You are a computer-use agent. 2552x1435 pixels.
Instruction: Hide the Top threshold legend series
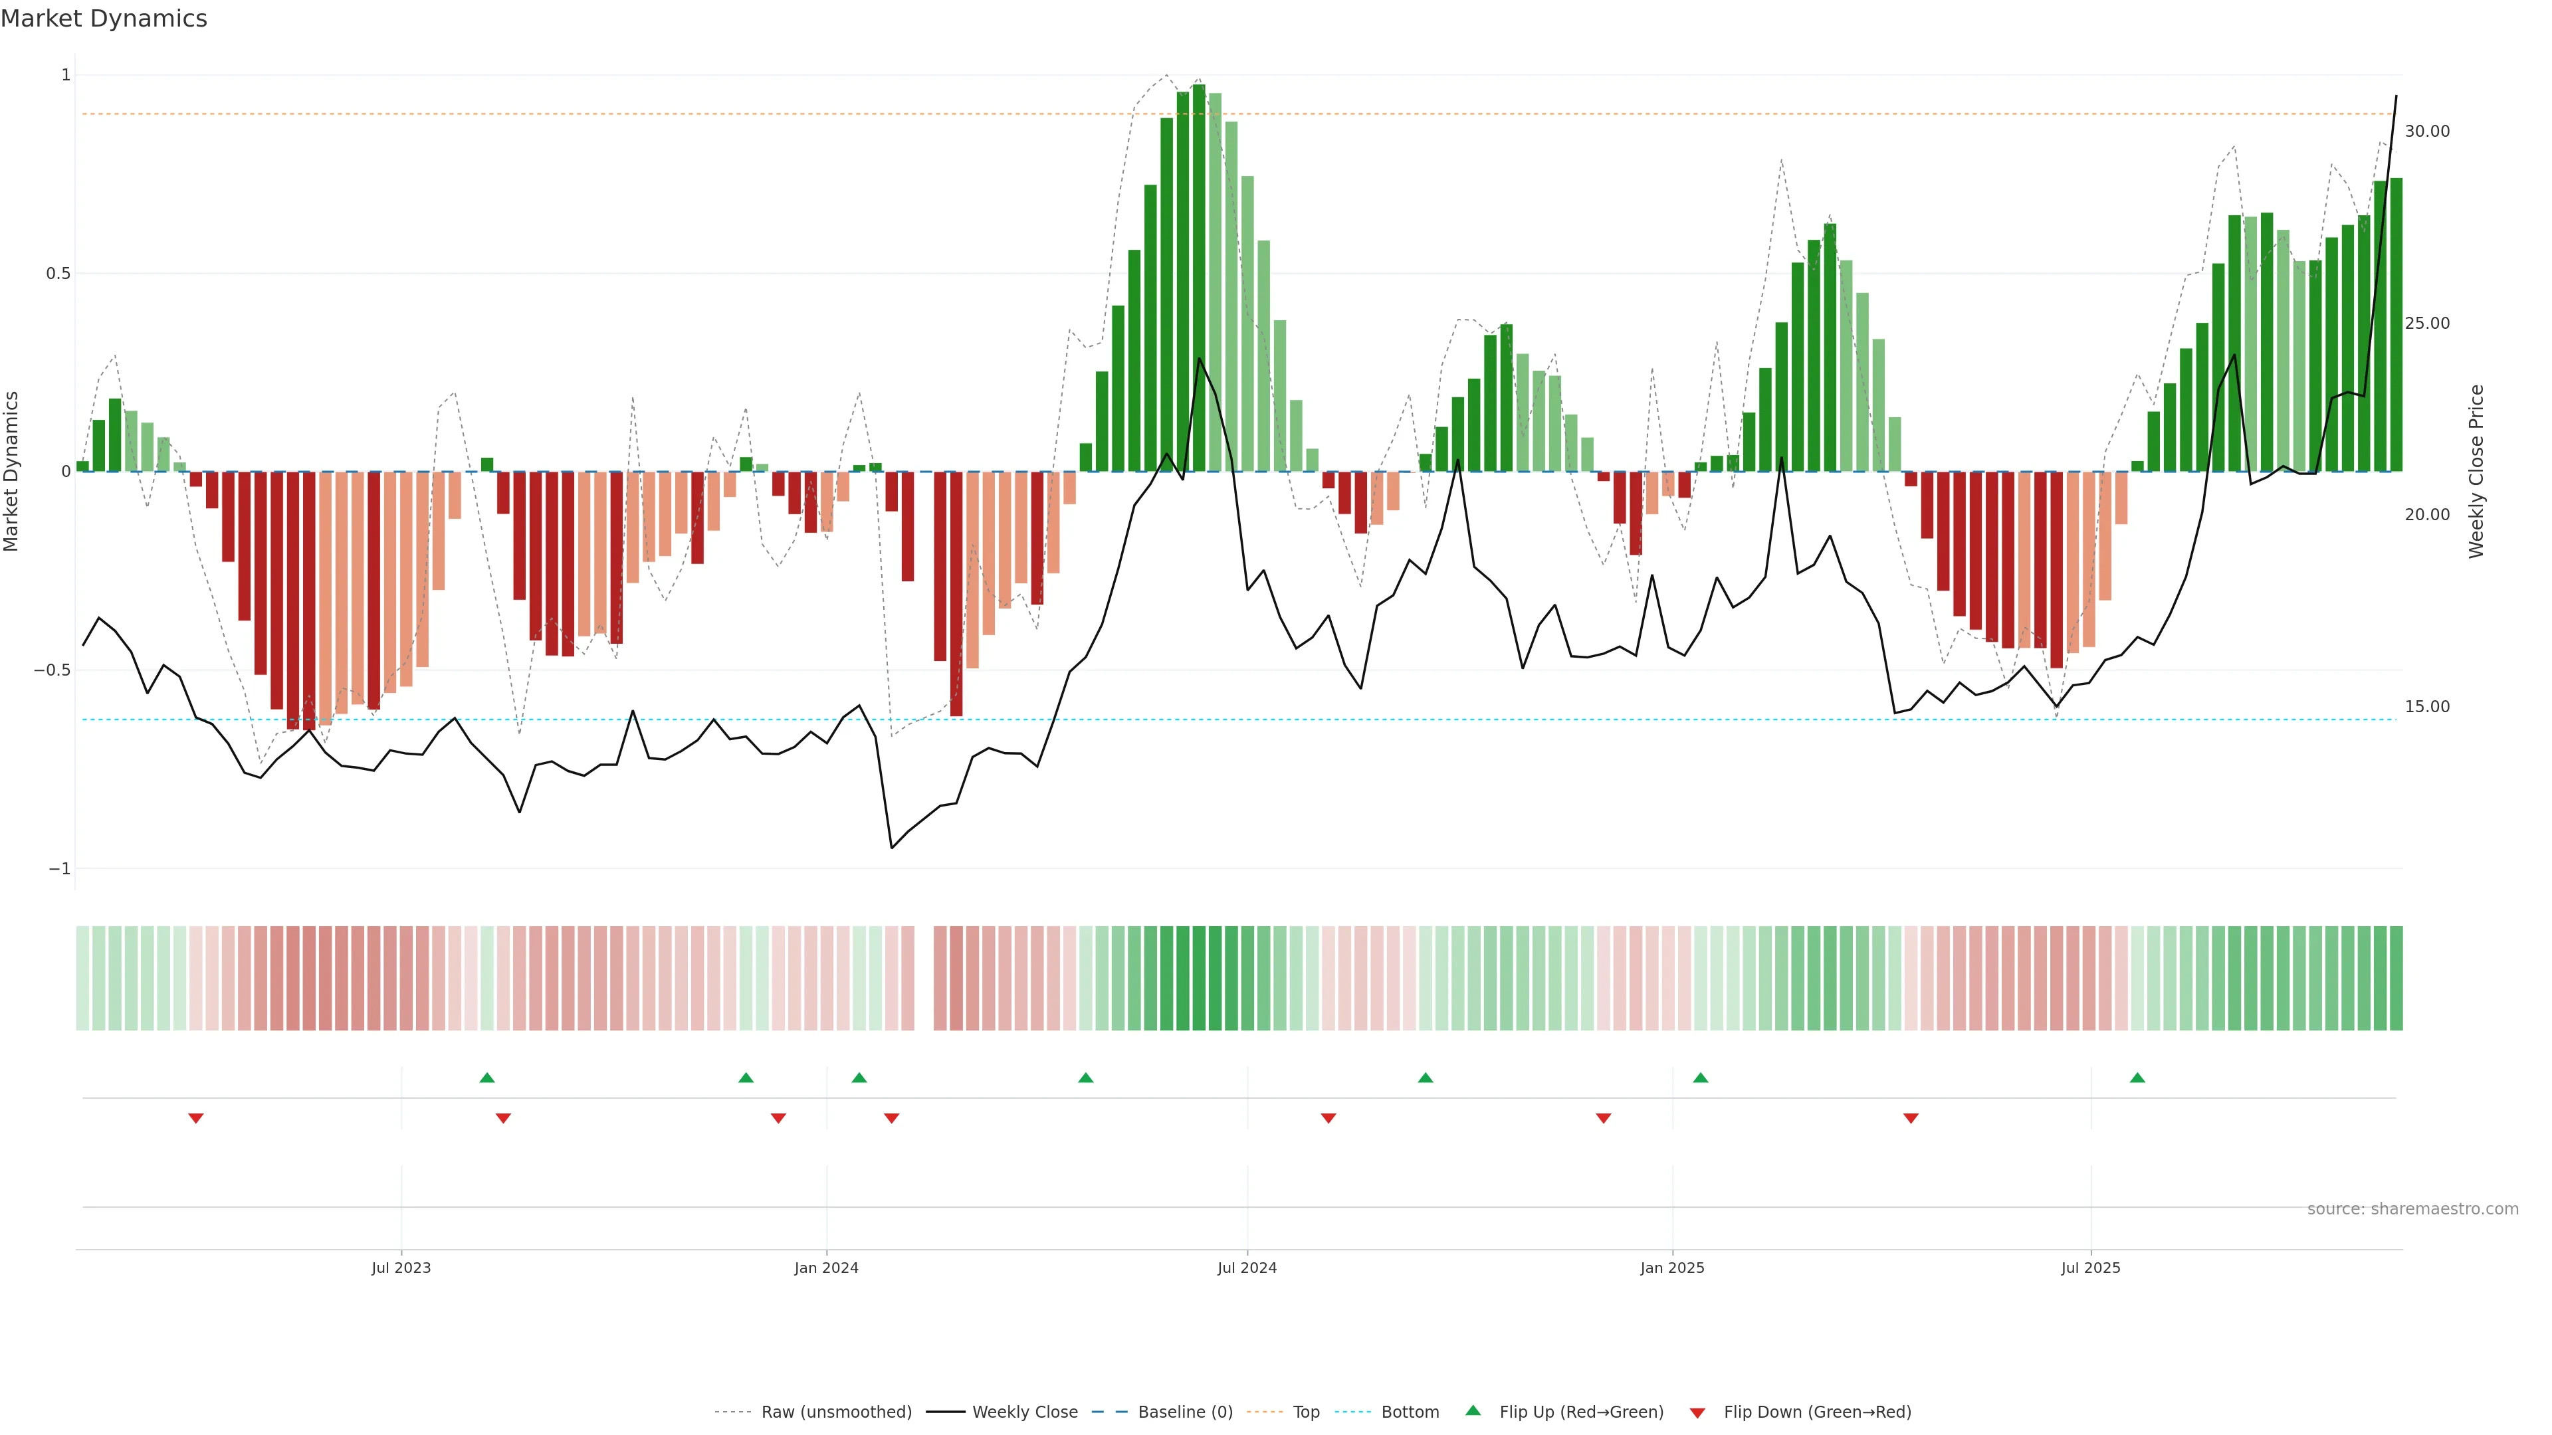tap(1306, 1412)
